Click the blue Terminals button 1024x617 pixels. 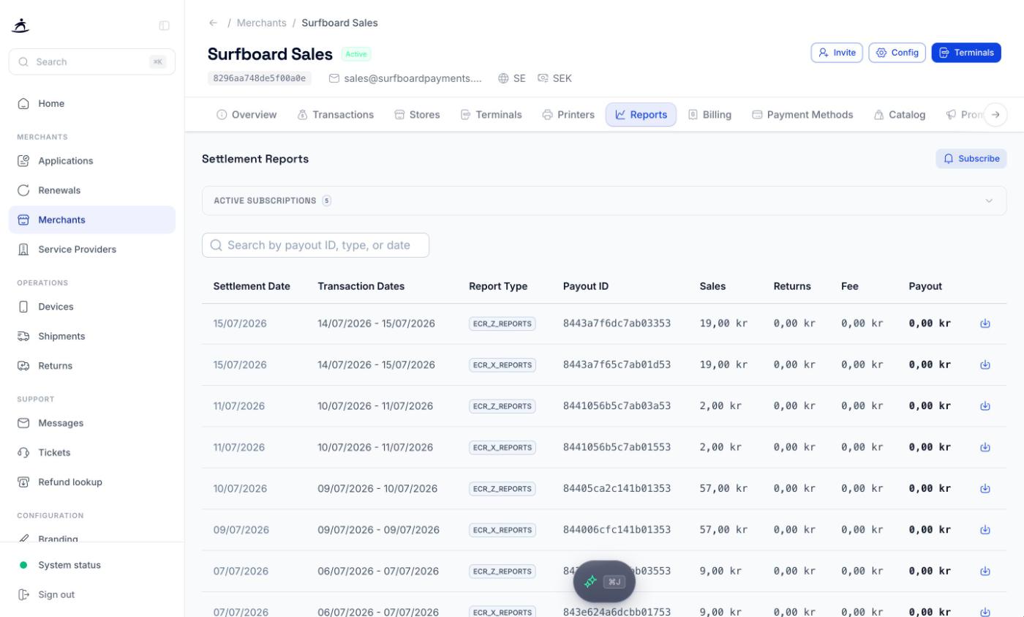pos(966,53)
